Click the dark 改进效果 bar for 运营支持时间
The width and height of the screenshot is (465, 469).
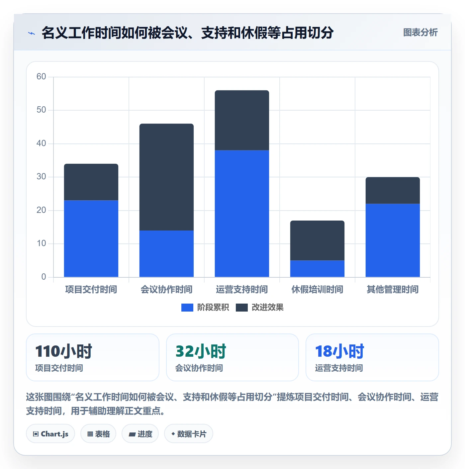click(242, 120)
